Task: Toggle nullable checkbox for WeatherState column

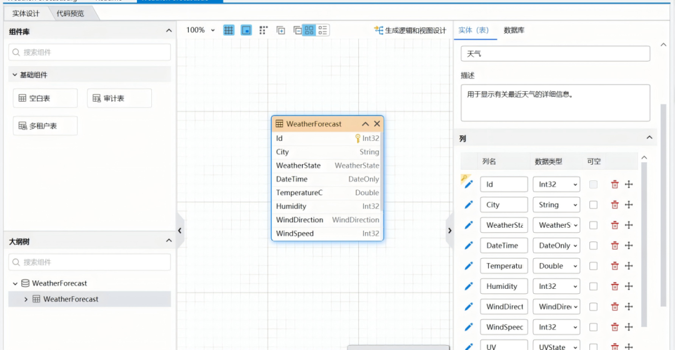Action: click(x=593, y=225)
